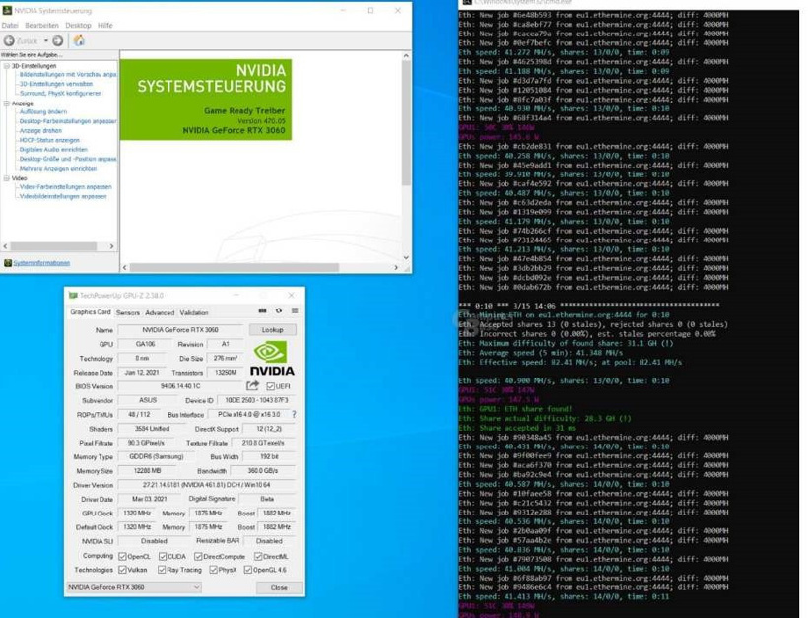This screenshot has height=618, width=808.
Task: Click the GPU-Z screenshot camera icon
Action: click(x=262, y=309)
